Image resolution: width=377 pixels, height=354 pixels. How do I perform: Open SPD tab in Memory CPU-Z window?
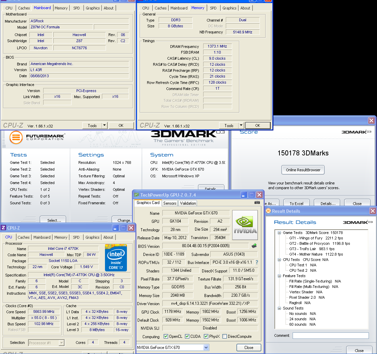[x=213, y=8]
